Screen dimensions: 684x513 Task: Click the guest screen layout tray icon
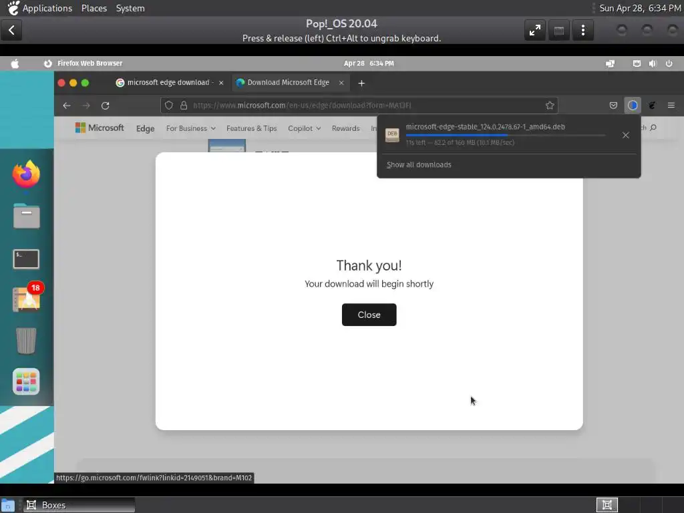point(611,63)
